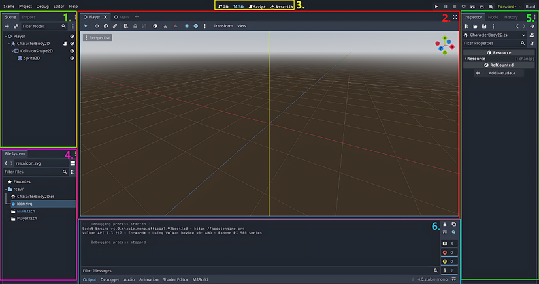This screenshot has height=284, width=539.
Task: Choose the Scale Mode tool
Action: click(115, 26)
